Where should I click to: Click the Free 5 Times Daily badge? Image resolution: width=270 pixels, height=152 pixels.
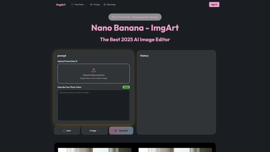[x=135, y=17]
